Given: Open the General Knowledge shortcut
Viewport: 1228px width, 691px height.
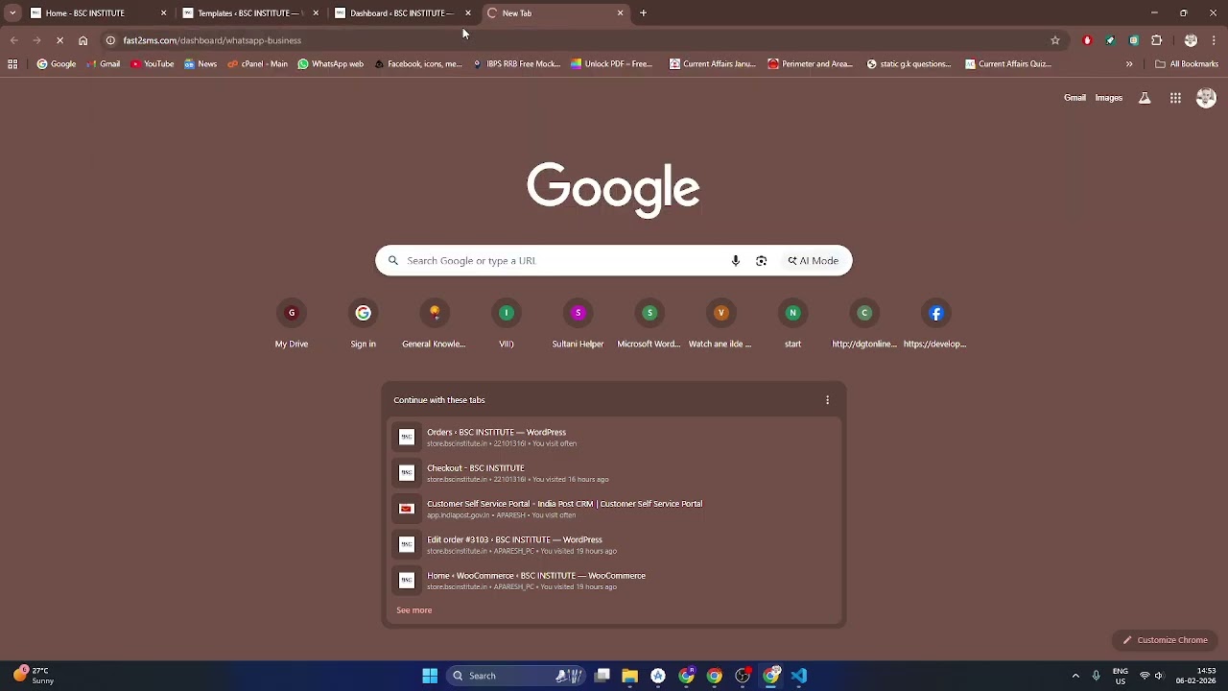Looking at the screenshot, I should (x=435, y=325).
